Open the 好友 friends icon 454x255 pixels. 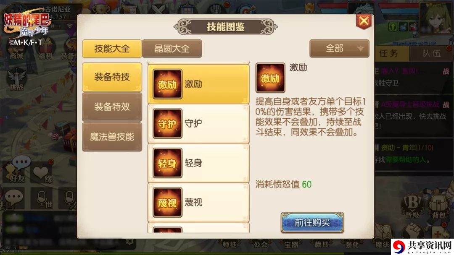click(18, 171)
